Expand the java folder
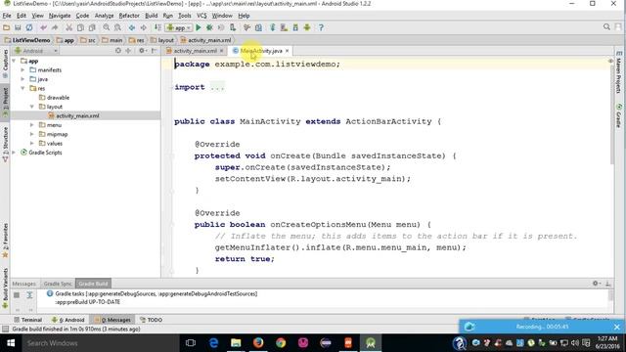Viewport: 626px width, 352px height. click(x=22, y=79)
